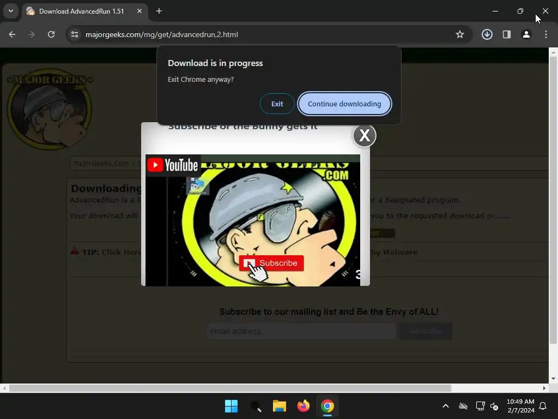Click the TIP warning triangle icon
This screenshot has height=419, width=558.
(x=74, y=251)
